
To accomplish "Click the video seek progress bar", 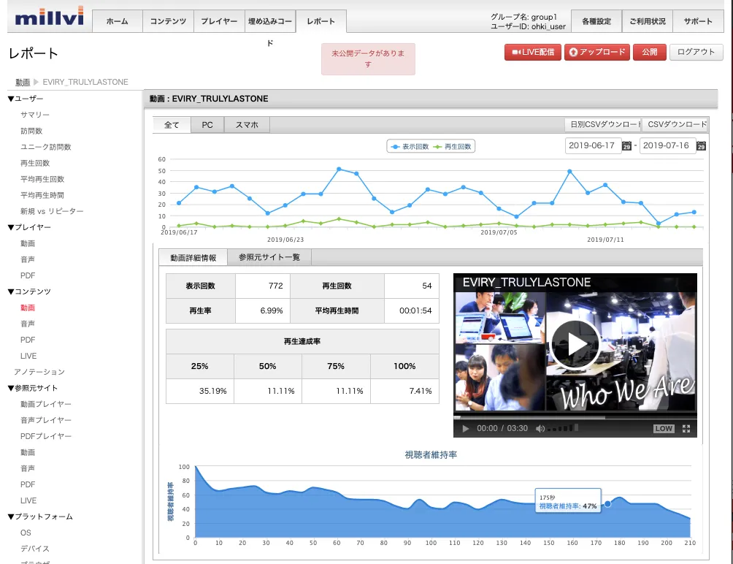I will click(x=575, y=418).
